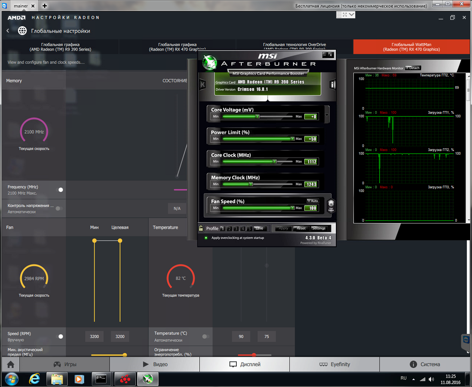
Task: Expand the TeamViewer toolbar down chevron
Action: 352,15
